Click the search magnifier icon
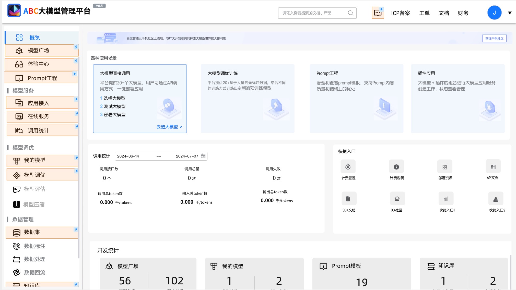516x290 pixels. pyautogui.click(x=350, y=13)
